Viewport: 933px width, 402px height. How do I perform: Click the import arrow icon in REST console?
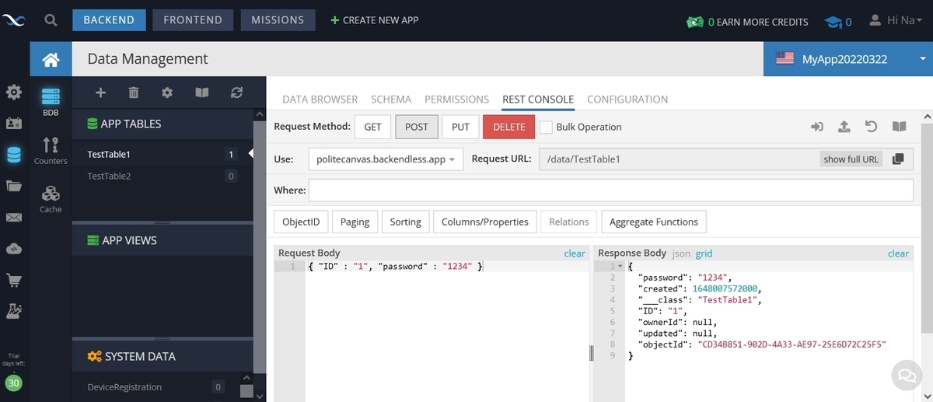click(817, 127)
